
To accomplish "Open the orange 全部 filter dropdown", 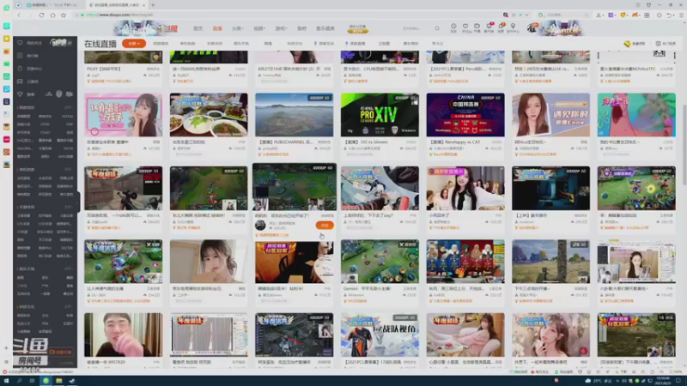I will coord(134,44).
